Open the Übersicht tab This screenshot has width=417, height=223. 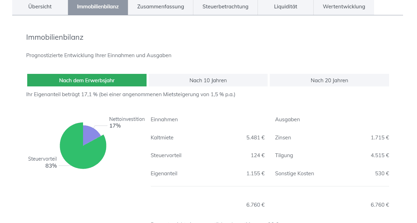(40, 7)
